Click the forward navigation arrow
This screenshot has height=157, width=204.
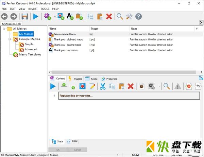[x=14, y=17]
